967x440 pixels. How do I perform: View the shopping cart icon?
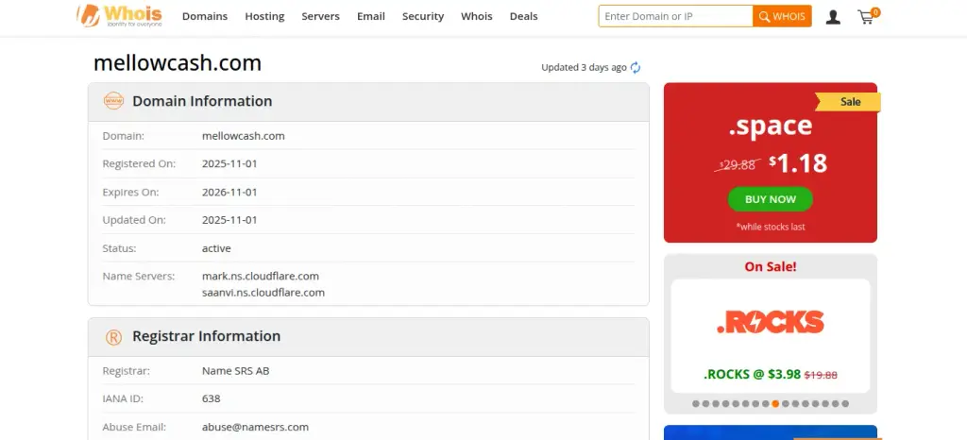pyautogui.click(x=869, y=16)
